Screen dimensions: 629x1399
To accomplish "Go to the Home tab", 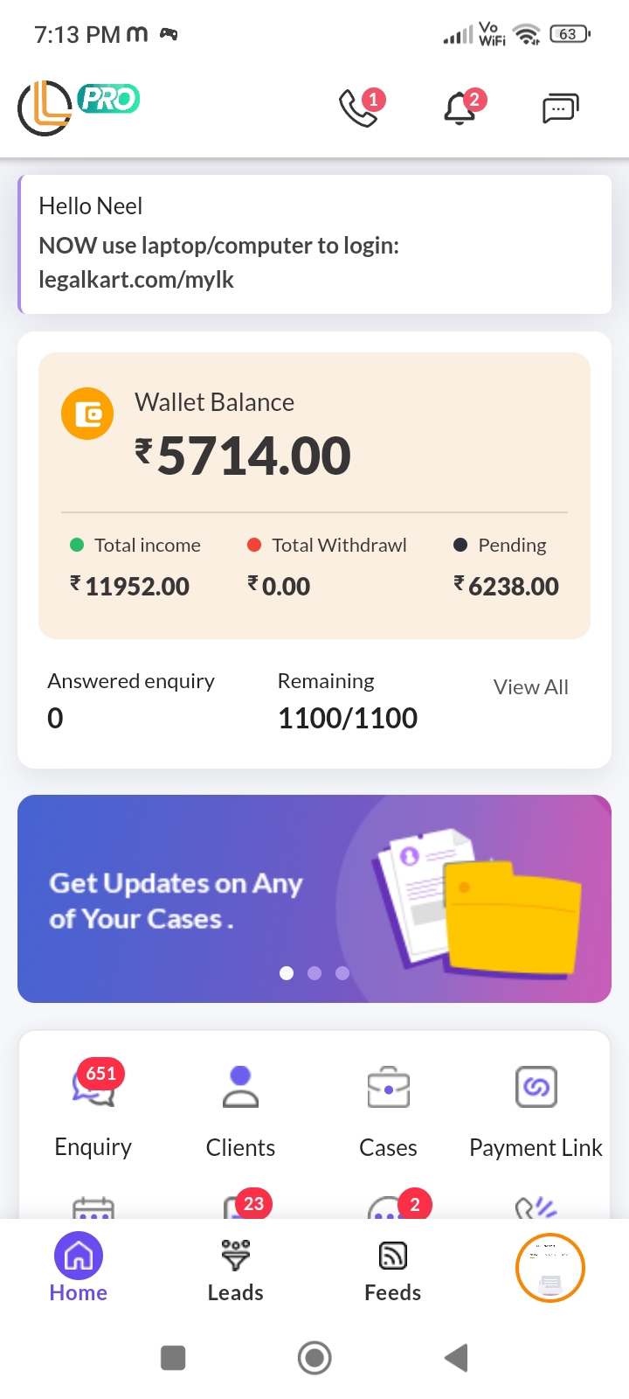I will (79, 1270).
